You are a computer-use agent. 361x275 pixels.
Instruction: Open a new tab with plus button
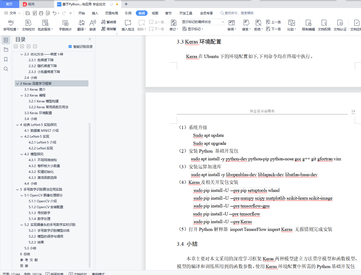[x=126, y=4]
